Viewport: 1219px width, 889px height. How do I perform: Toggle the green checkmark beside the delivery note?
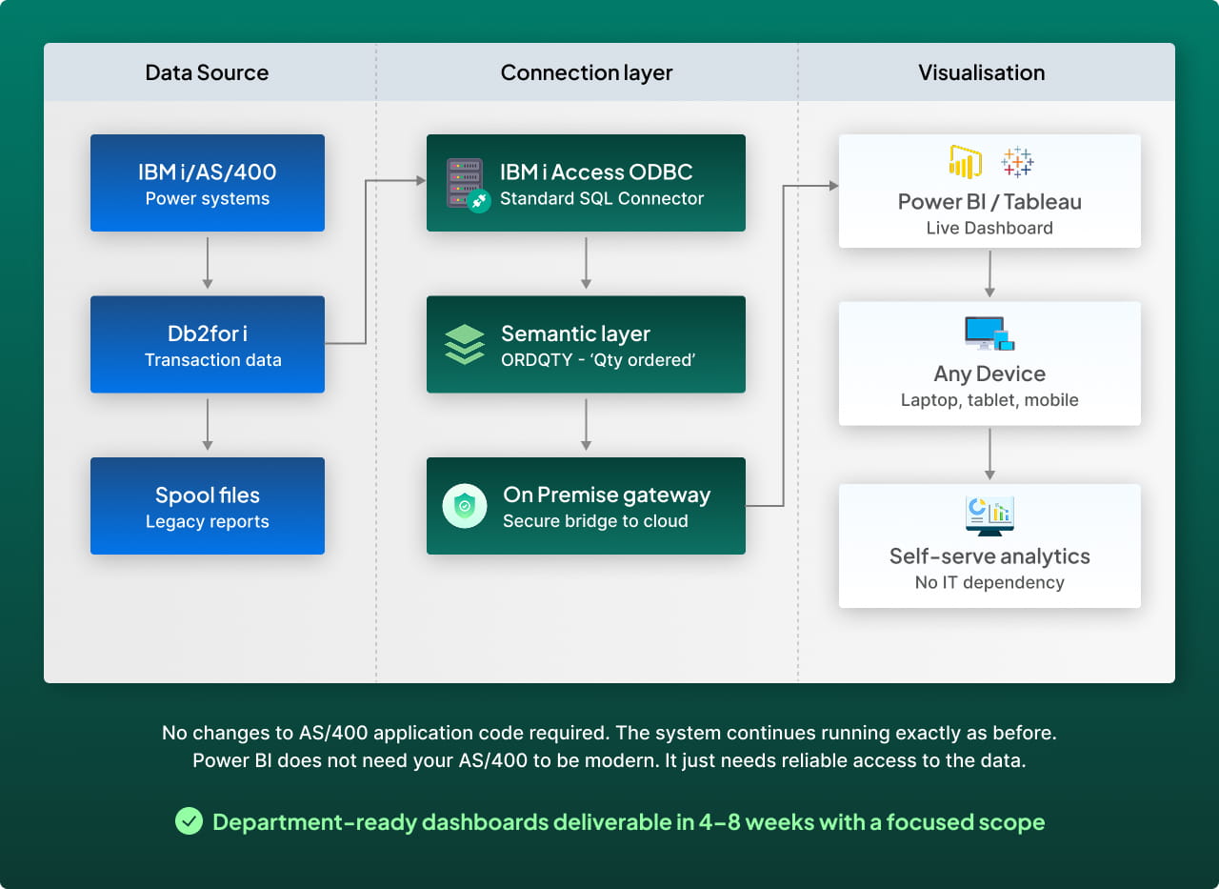pyautogui.click(x=189, y=821)
